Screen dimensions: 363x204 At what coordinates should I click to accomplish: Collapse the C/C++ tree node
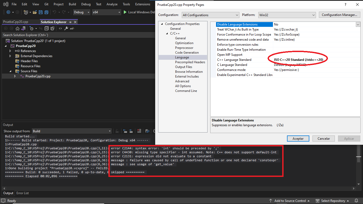coord(167,33)
